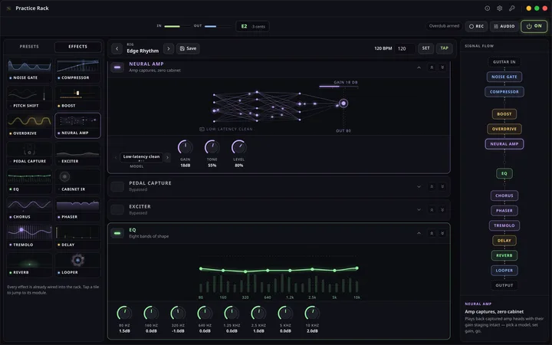Toggle the EQ module power switch
The height and width of the screenshot is (345, 552).
pyautogui.click(x=117, y=233)
